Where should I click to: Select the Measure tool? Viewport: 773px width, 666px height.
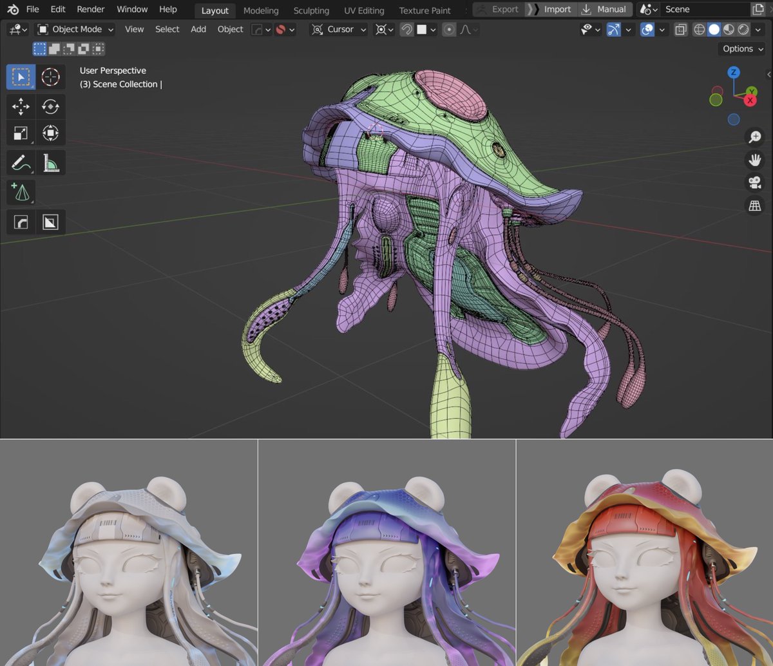pos(51,162)
